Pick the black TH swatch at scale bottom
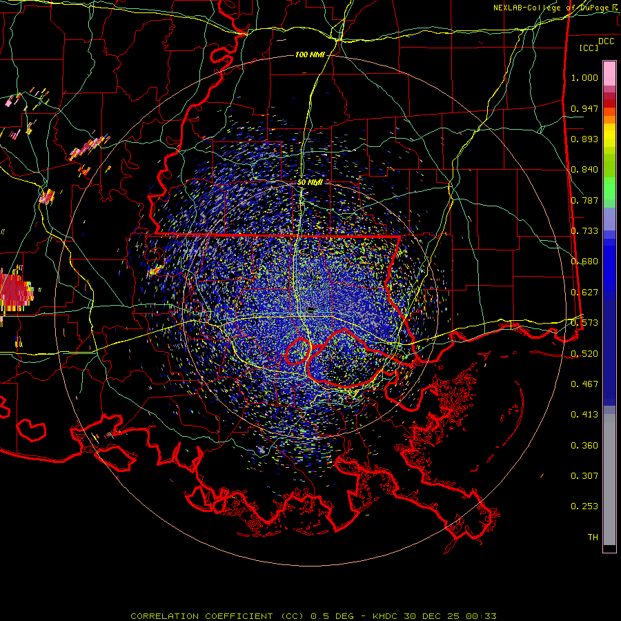Image resolution: width=621 pixels, height=621 pixels. 609,548
